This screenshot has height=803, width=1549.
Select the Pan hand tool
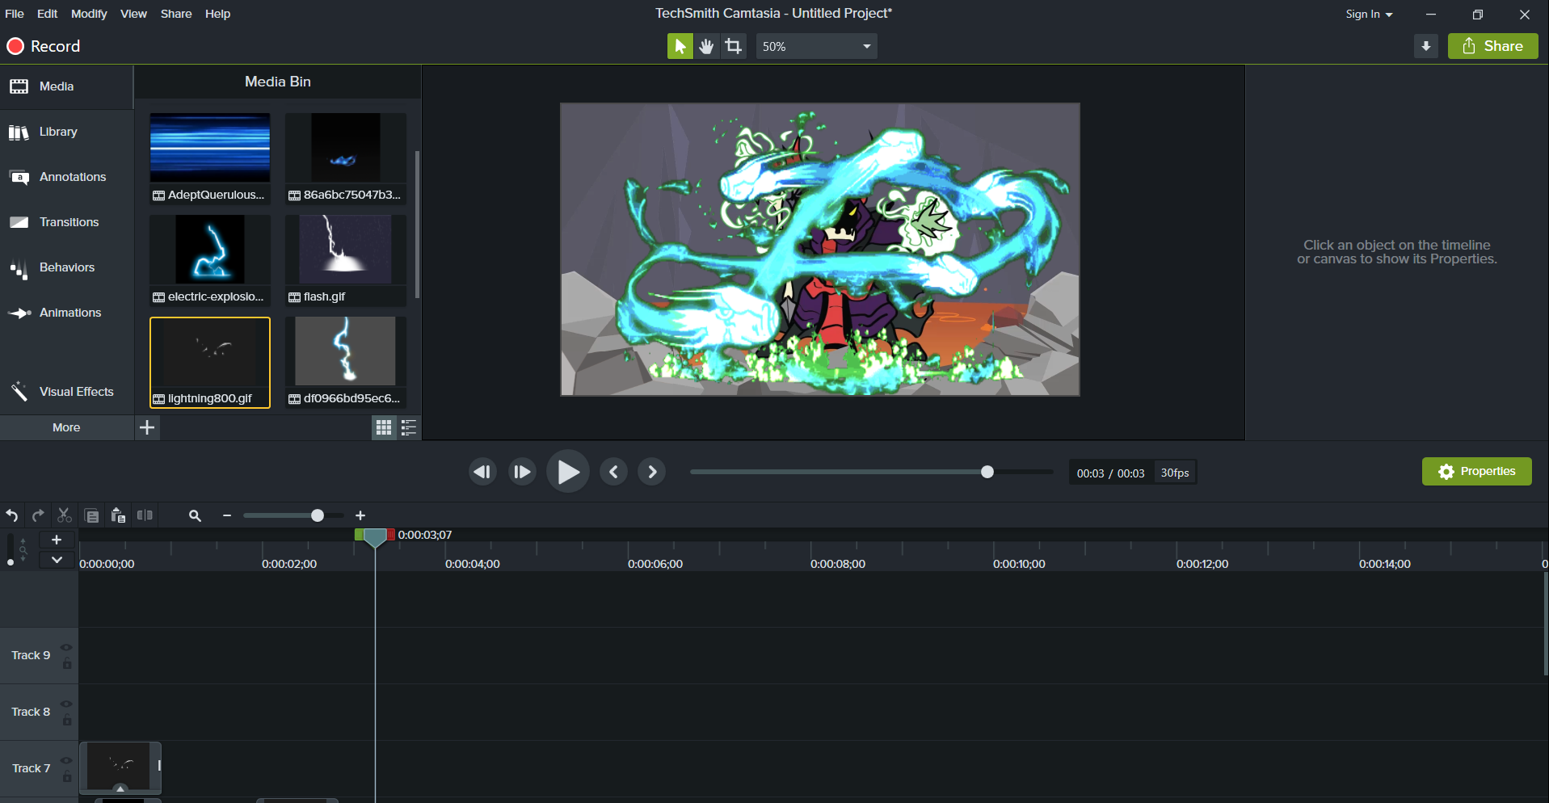(707, 46)
